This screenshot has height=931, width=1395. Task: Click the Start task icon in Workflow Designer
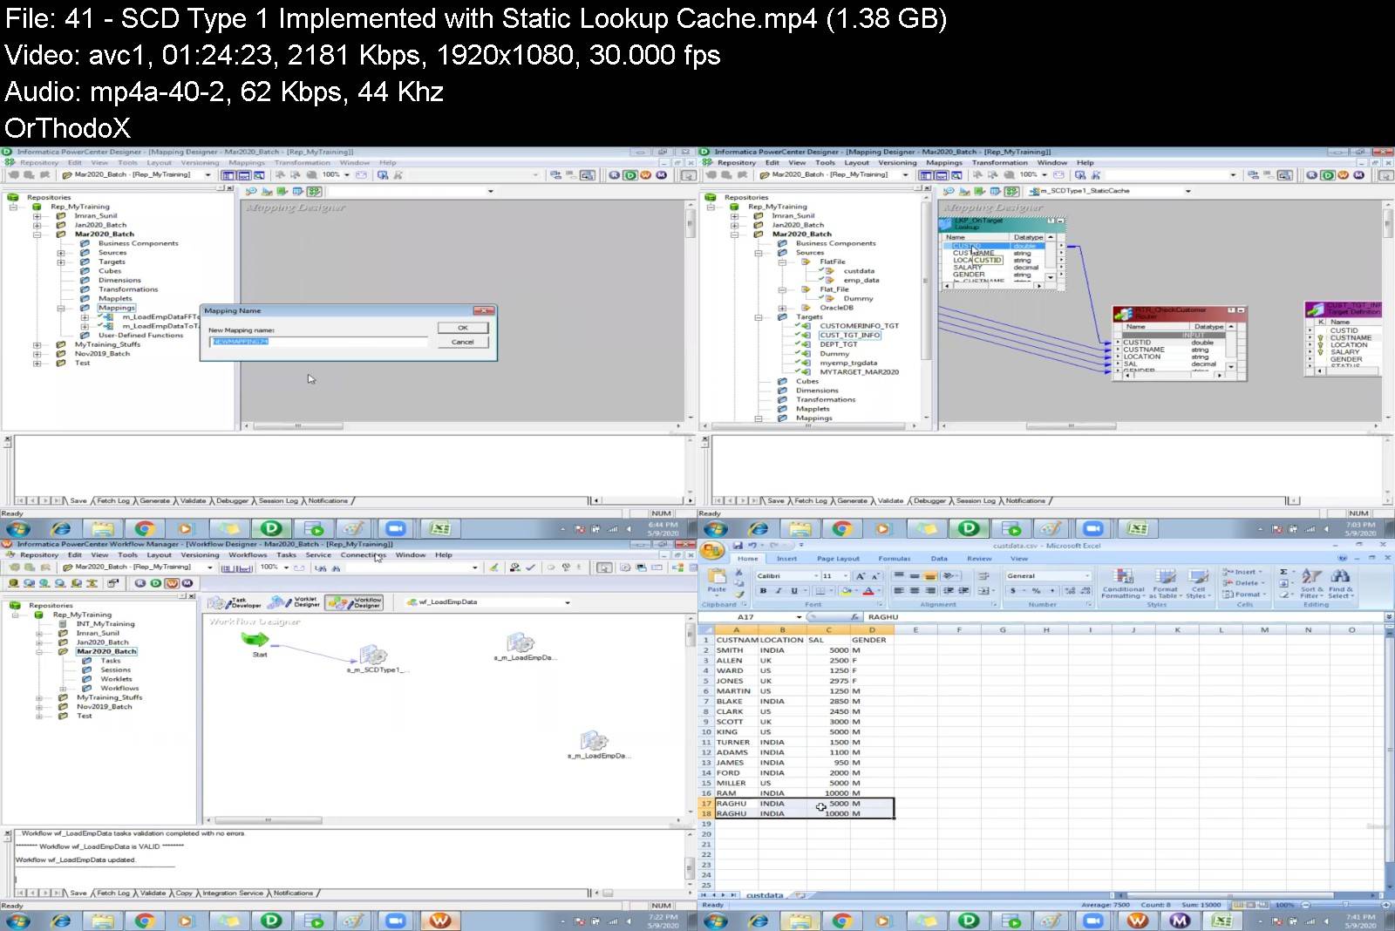pyautogui.click(x=255, y=641)
